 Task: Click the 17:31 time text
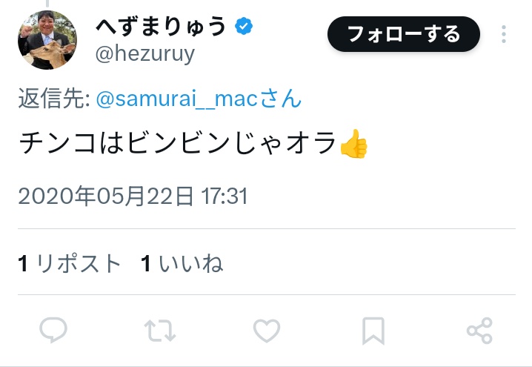pyautogui.click(x=224, y=196)
